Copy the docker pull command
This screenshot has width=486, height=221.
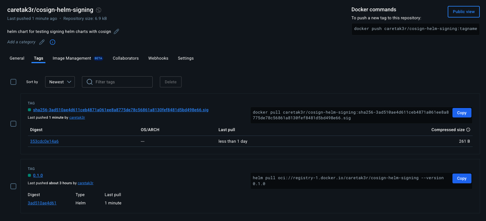(x=462, y=113)
